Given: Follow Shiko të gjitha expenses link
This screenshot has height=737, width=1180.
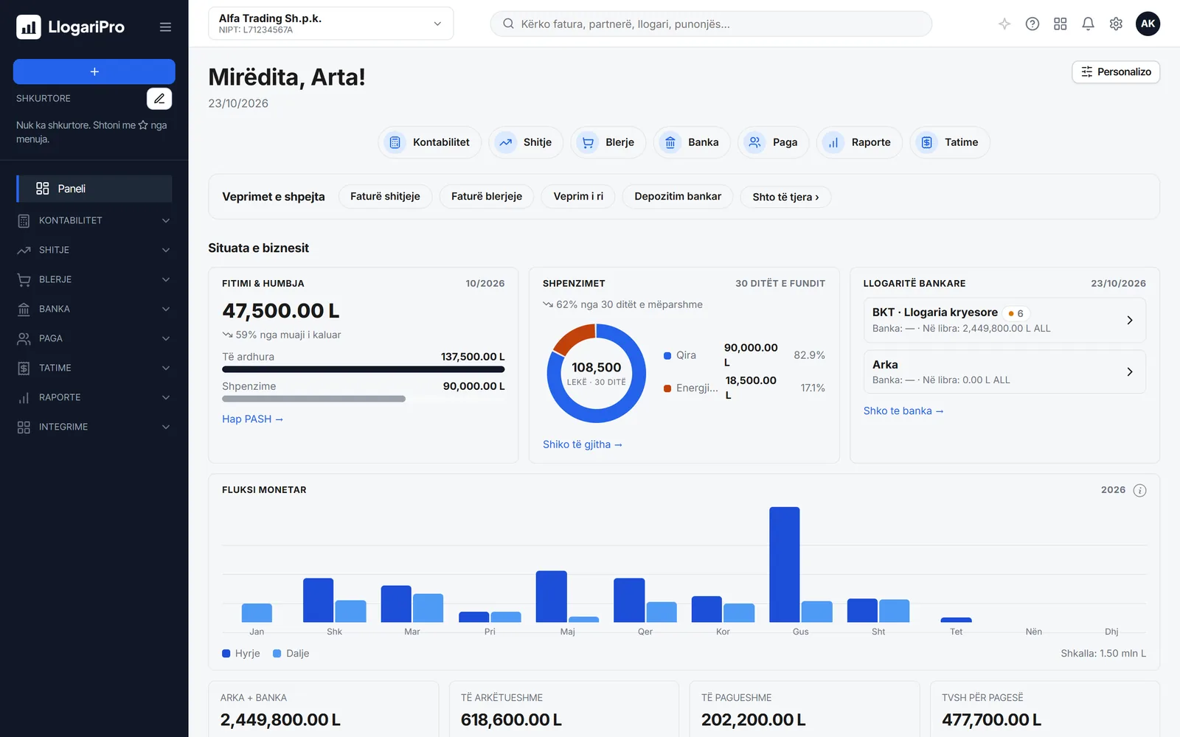Looking at the screenshot, I should click(x=583, y=444).
